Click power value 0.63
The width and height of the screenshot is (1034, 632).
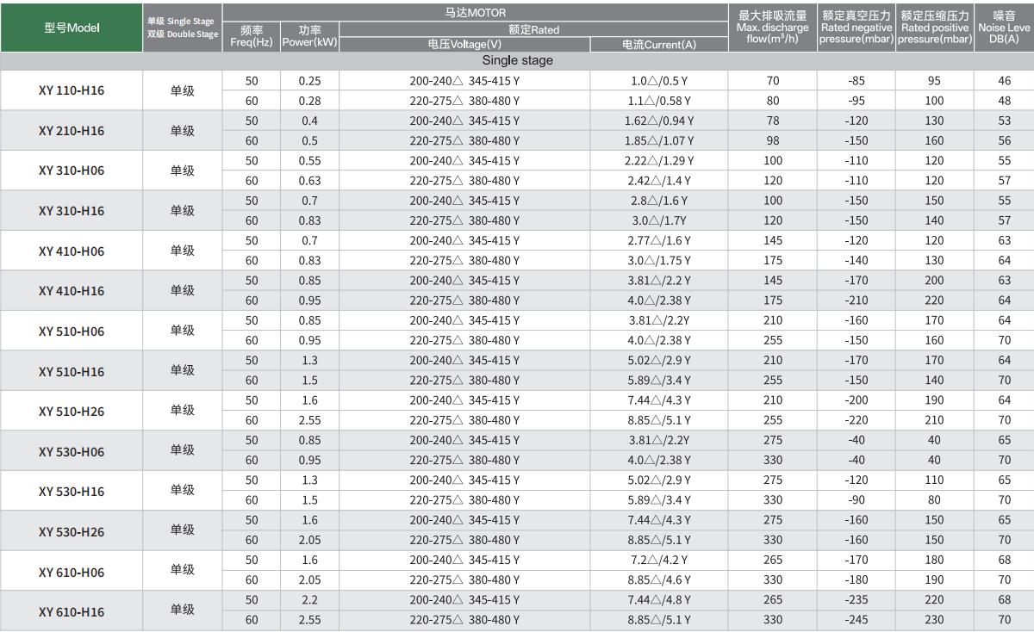click(309, 181)
